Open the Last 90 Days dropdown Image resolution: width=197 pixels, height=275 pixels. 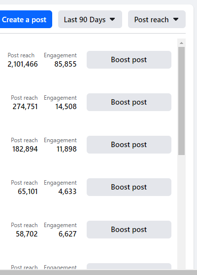pyautogui.click(x=90, y=19)
